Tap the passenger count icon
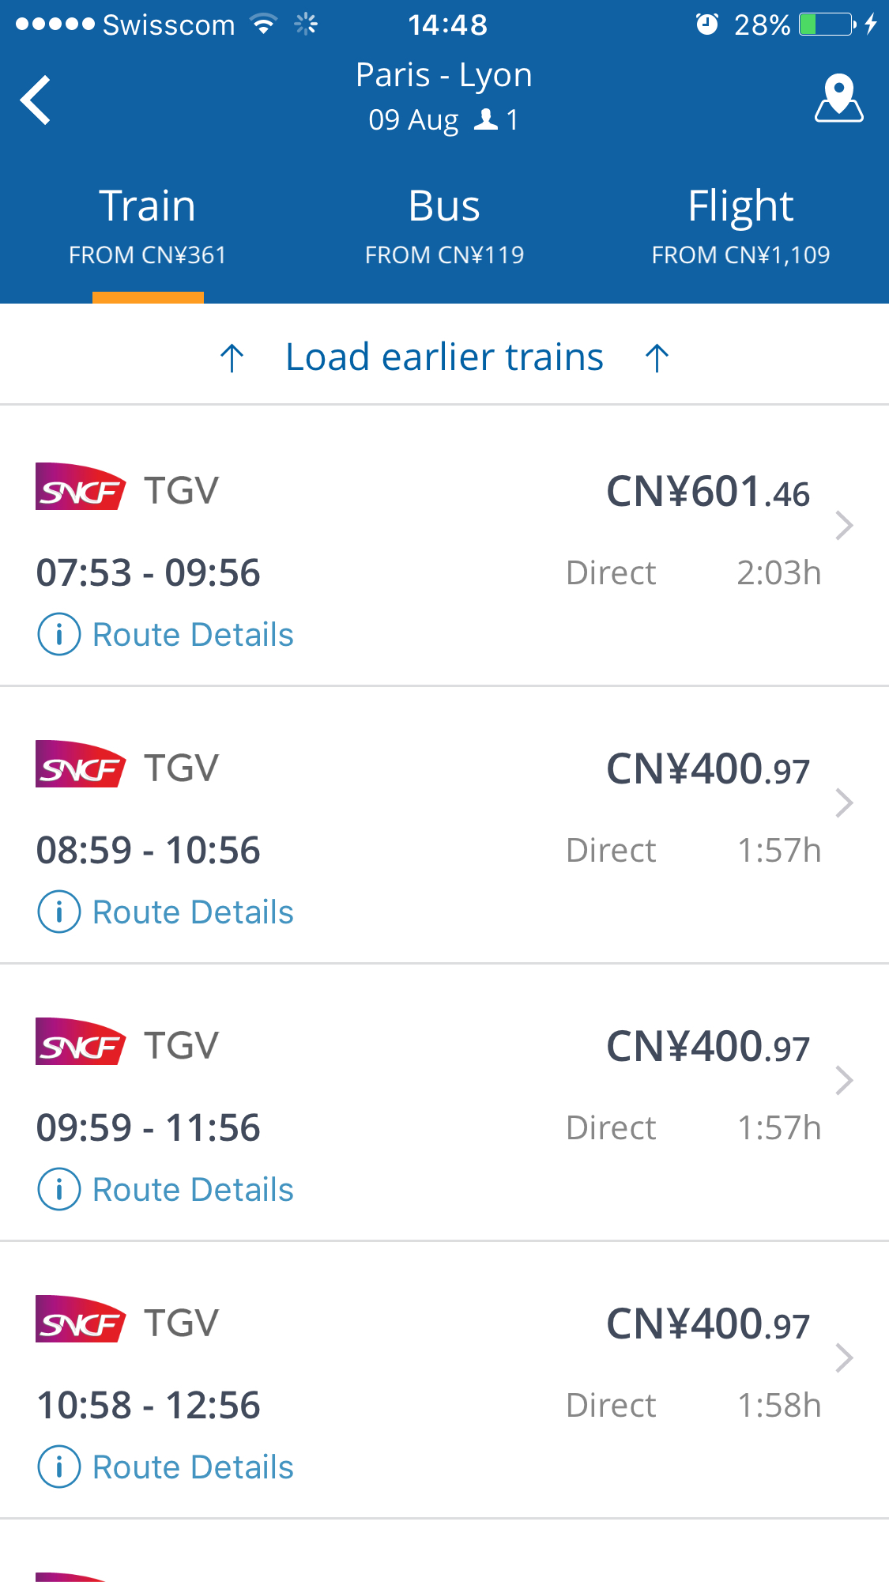 [486, 120]
